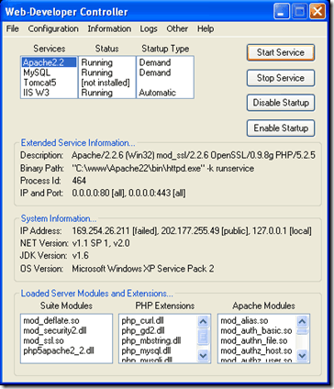Click PHP Extensions scroll down arrow

tap(203, 355)
